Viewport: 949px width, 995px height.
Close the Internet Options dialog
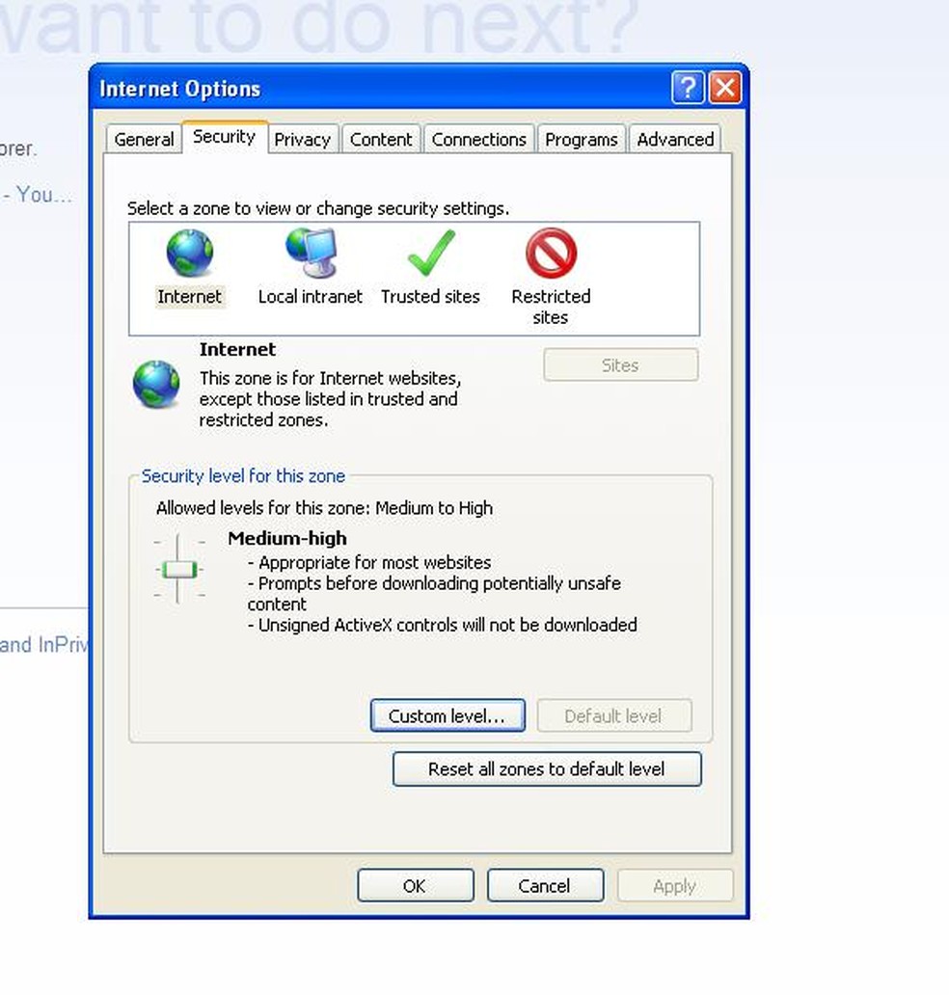(725, 87)
